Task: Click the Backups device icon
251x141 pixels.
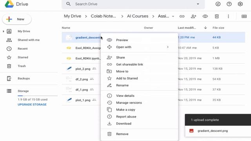Action: (9, 78)
